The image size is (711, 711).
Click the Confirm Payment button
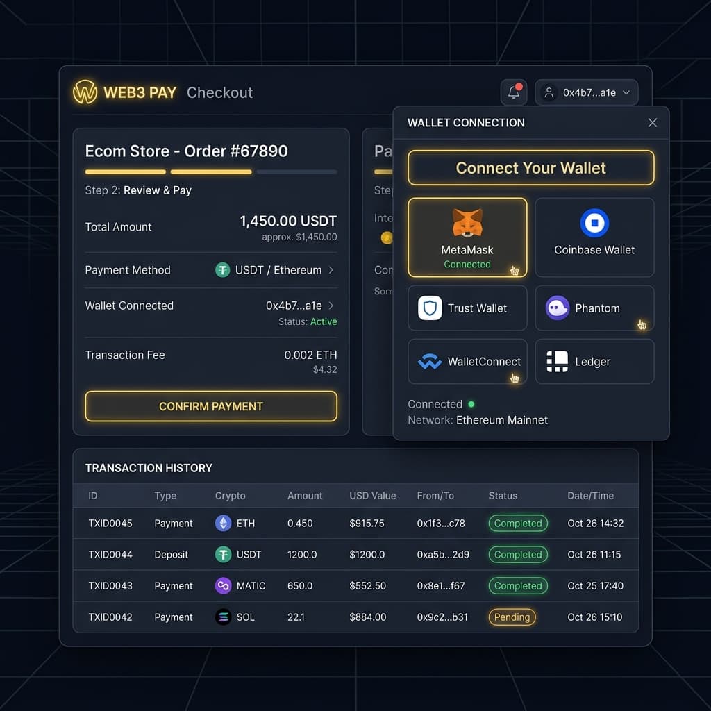211,406
